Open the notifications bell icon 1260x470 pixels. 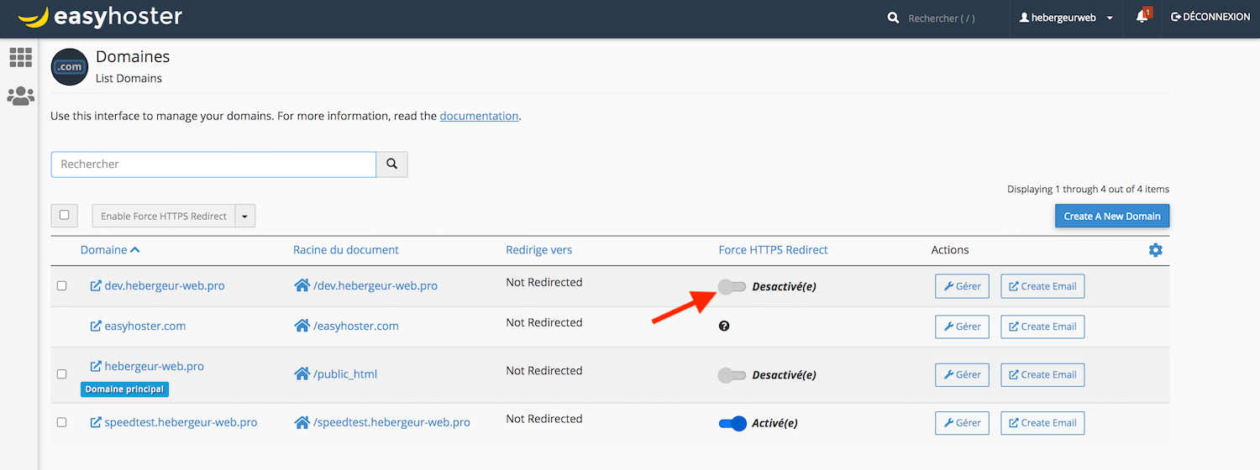[1142, 17]
